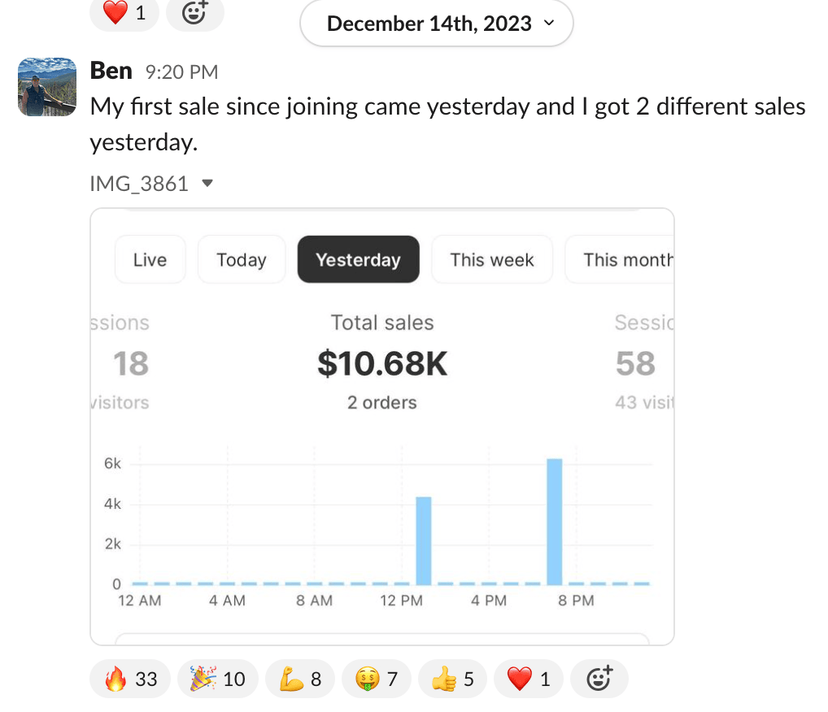The width and height of the screenshot is (828, 712).
Task: Click the flexed bicep reaction with 8
Action: pyautogui.click(x=300, y=679)
